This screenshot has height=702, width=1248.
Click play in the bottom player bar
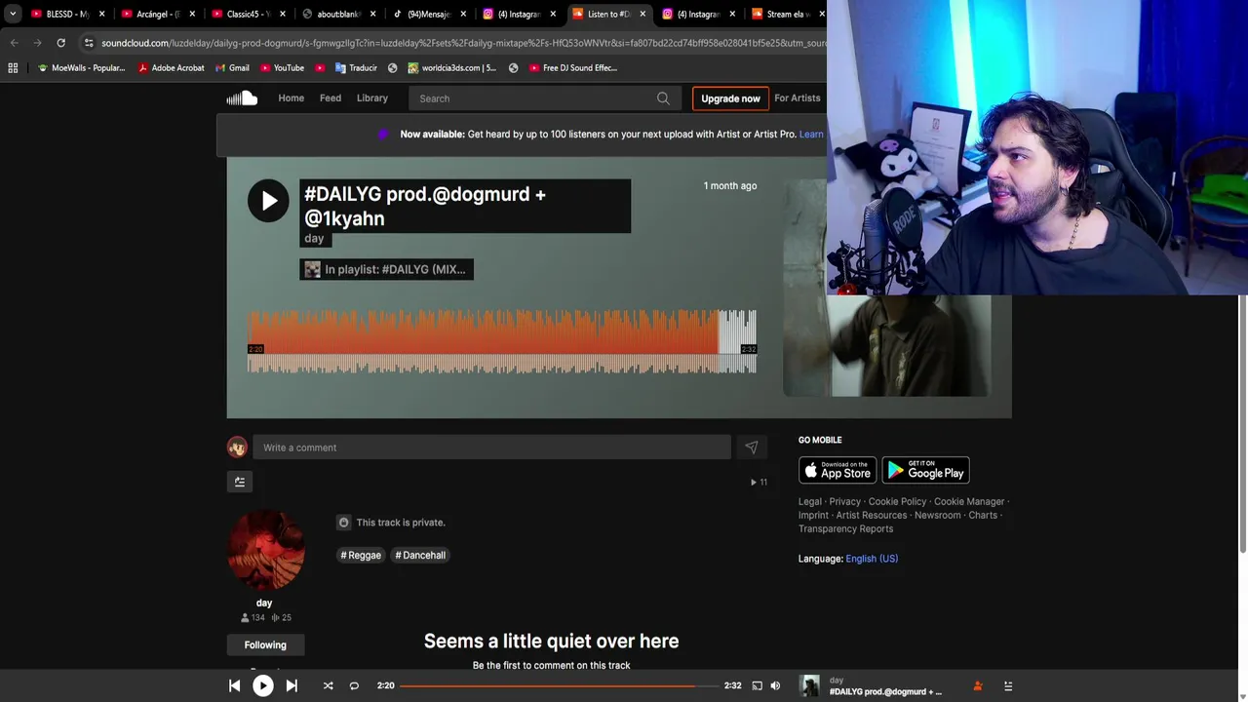263,685
